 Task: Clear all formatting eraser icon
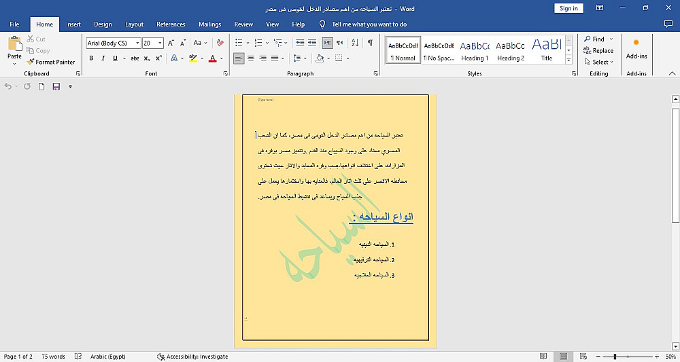tap(220, 43)
